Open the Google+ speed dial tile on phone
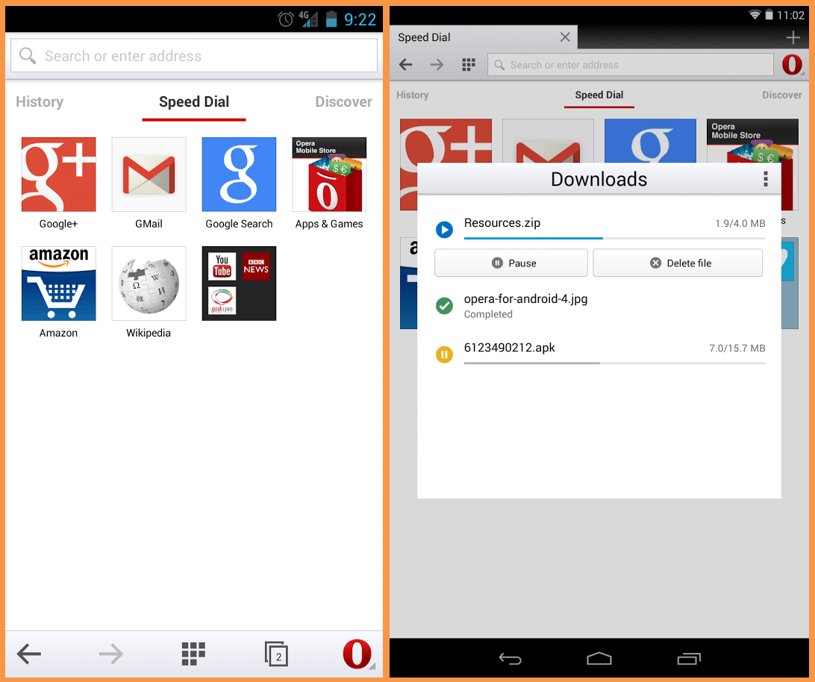Image resolution: width=815 pixels, height=682 pixels. [x=59, y=175]
